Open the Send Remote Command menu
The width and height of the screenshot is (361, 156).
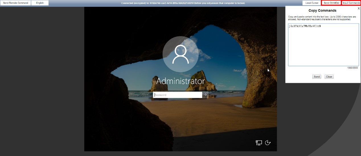pos(16,3)
